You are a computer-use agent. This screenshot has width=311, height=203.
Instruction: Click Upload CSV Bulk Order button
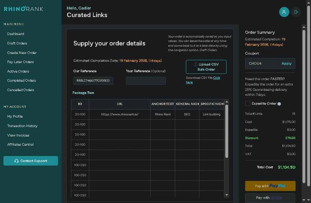[x=206, y=67]
